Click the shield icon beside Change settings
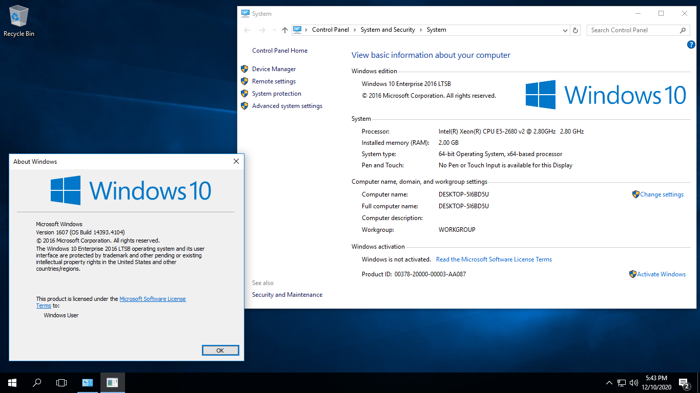Viewport: 700px width, 393px height. click(x=635, y=194)
